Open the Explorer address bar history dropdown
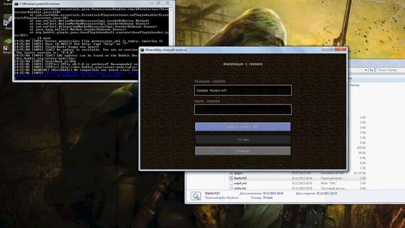The width and height of the screenshot is (405, 228). [x=366, y=70]
